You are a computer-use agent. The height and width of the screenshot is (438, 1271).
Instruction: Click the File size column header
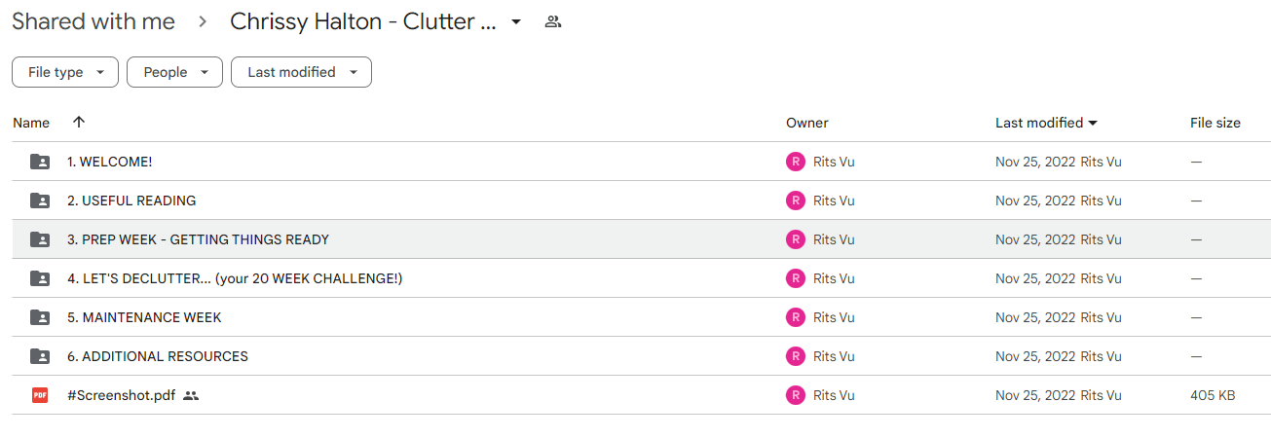[1215, 123]
